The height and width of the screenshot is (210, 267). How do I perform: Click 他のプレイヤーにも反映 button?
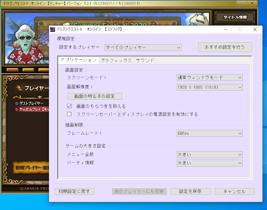click(139, 191)
